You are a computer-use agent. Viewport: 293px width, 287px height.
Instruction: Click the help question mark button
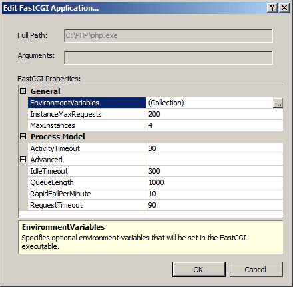[272, 8]
